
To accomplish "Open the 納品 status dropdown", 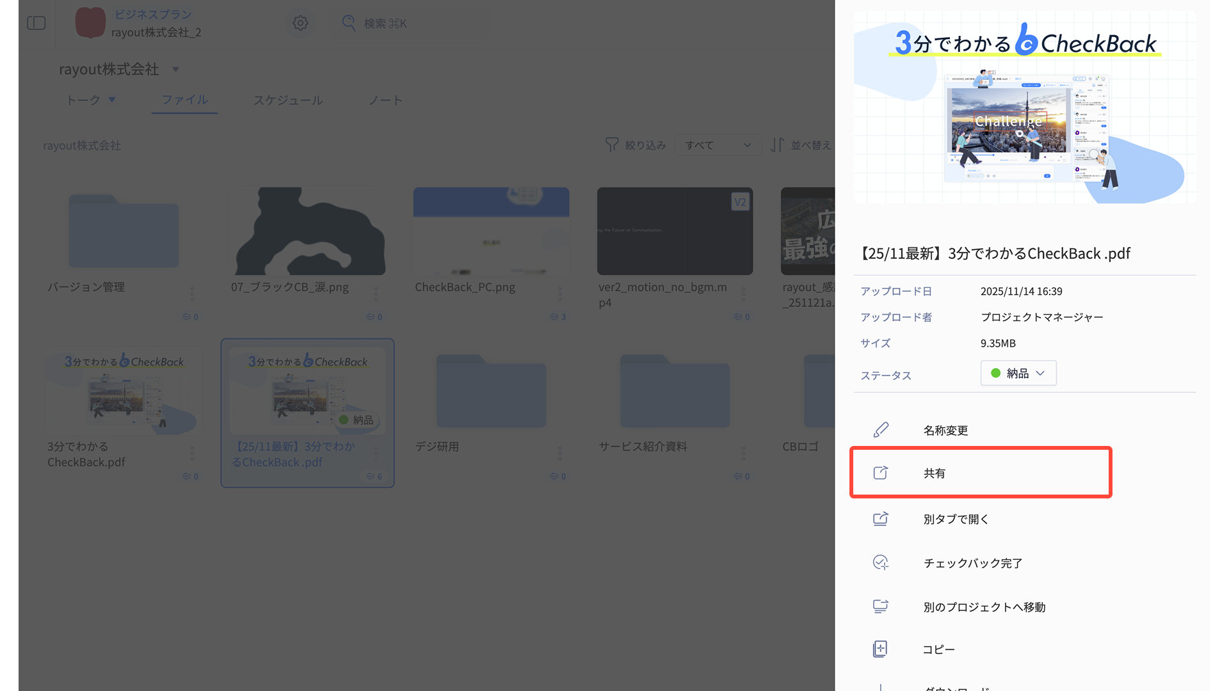I will [1018, 373].
